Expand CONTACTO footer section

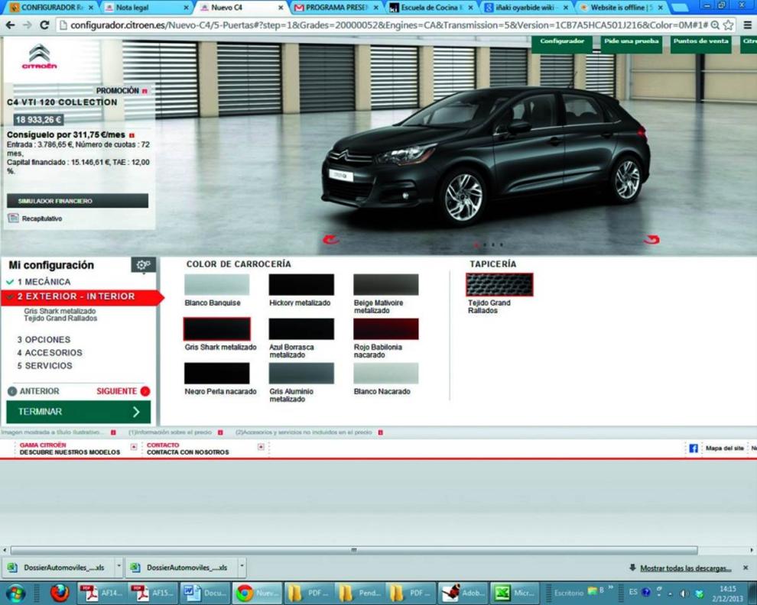pyautogui.click(x=261, y=447)
